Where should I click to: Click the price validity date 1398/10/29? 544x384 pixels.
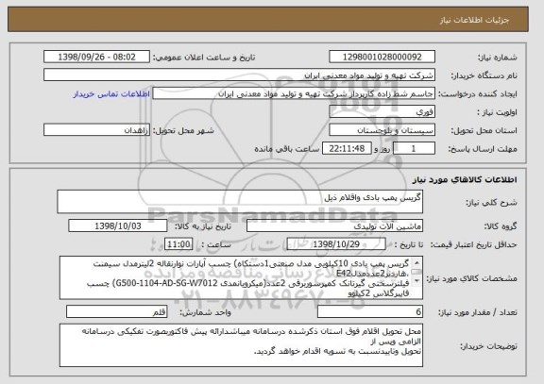point(336,244)
